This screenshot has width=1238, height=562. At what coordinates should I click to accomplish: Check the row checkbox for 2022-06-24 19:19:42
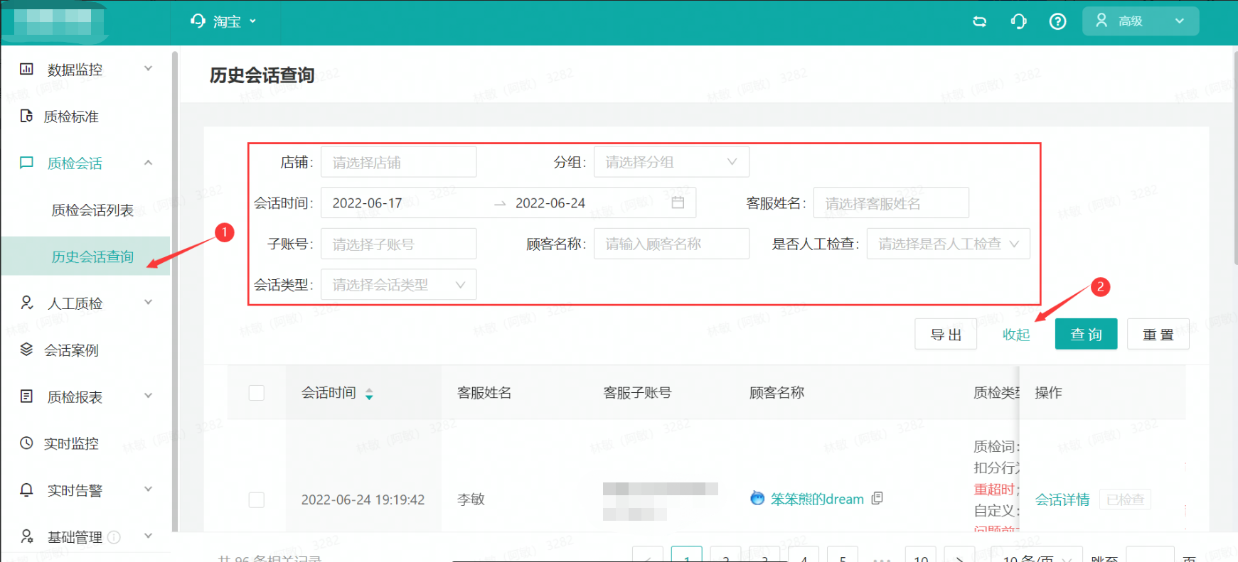[257, 499]
